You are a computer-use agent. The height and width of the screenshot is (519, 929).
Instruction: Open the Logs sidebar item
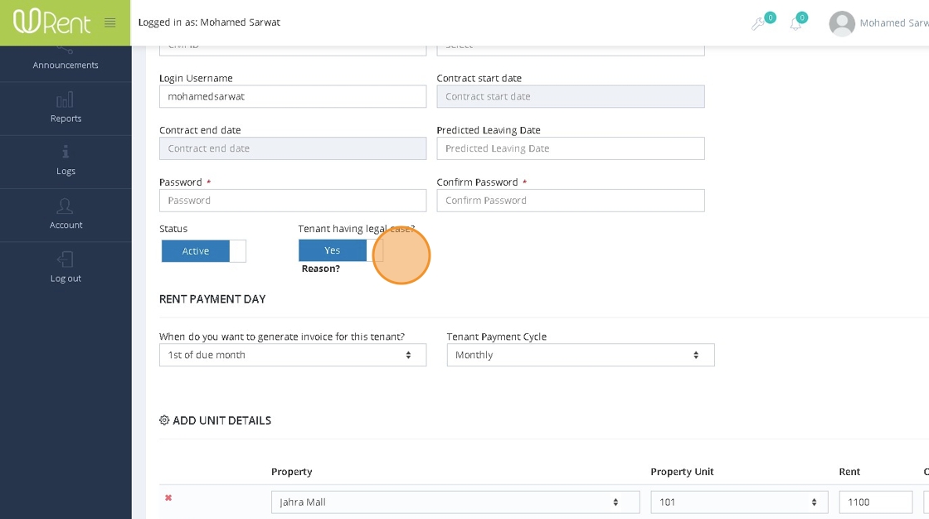pos(66,161)
